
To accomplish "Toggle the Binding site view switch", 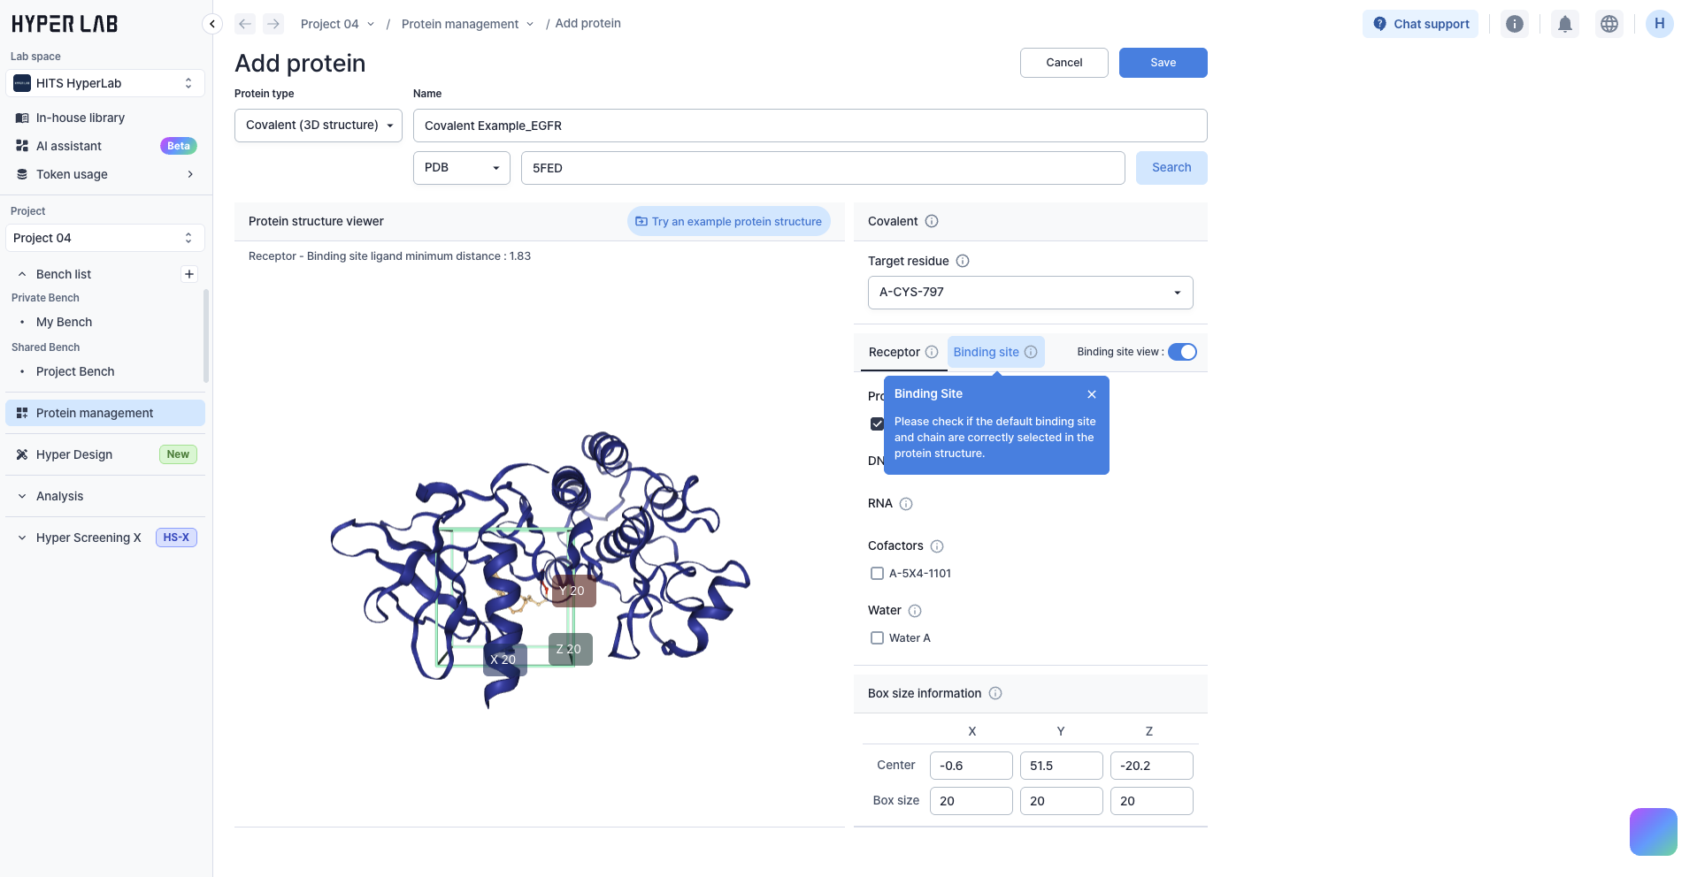I will (x=1182, y=352).
